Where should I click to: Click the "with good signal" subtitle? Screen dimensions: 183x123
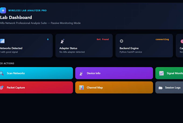[9, 52]
